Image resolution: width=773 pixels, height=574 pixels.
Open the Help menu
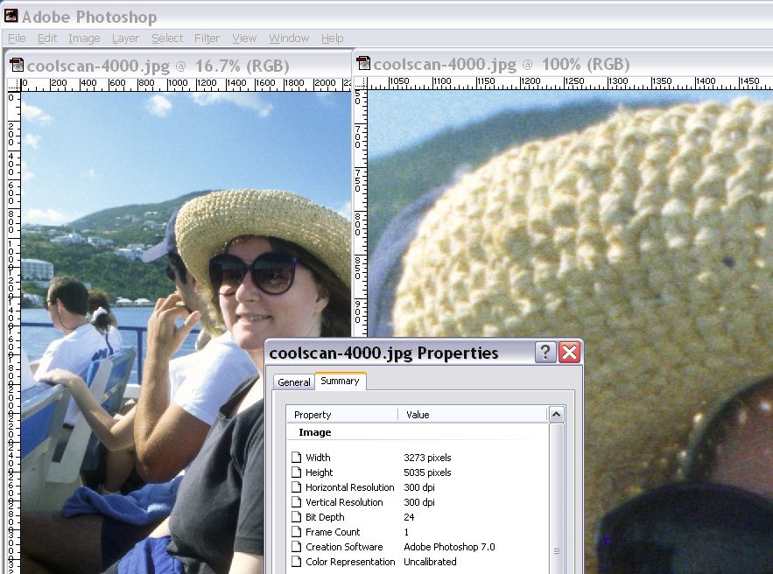[333, 38]
